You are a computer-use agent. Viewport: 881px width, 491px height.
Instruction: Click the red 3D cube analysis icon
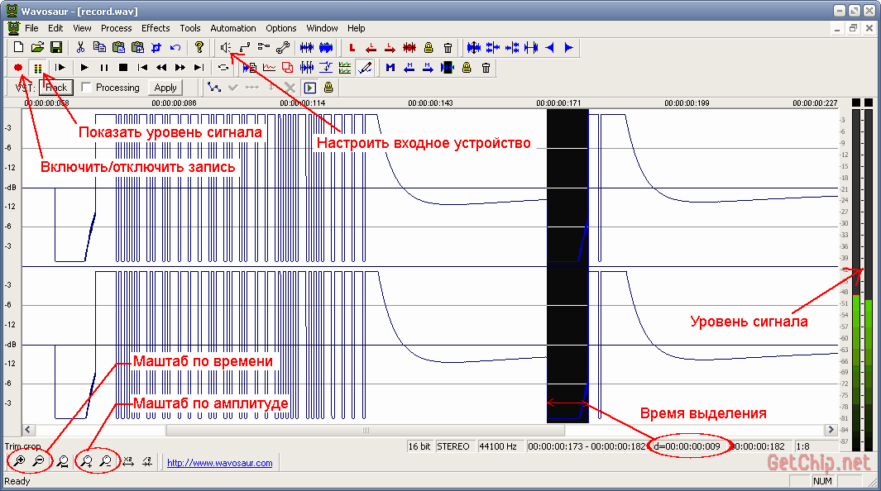coord(288,68)
